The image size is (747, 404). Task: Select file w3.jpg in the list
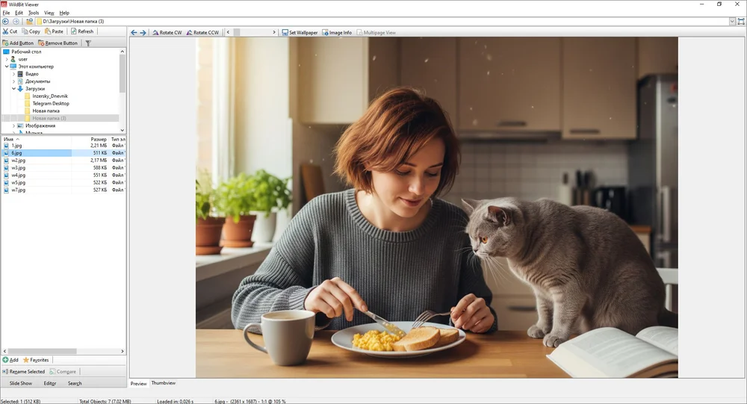pyautogui.click(x=18, y=168)
